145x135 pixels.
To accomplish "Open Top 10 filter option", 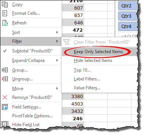I will (x=82, y=70).
